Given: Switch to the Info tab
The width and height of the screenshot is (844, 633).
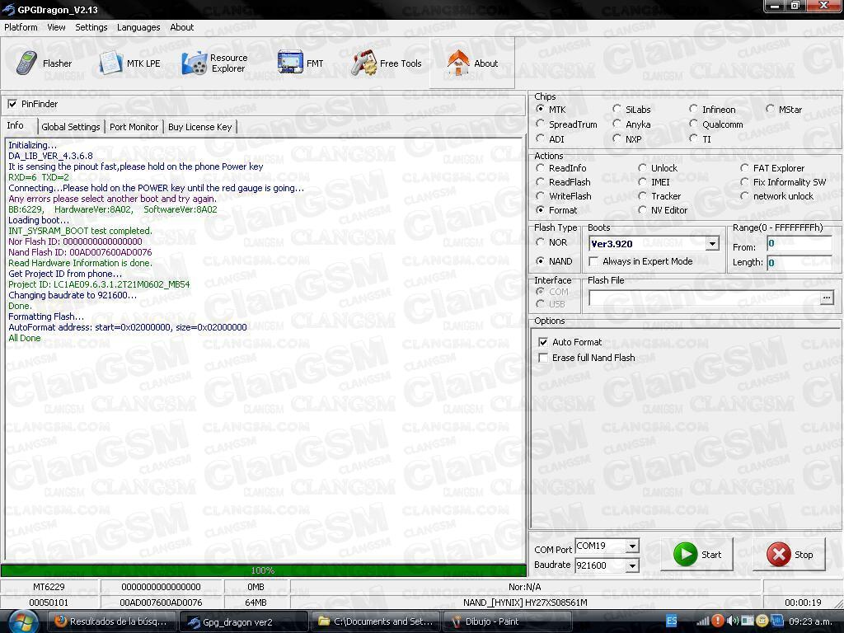Looking at the screenshot, I should (x=15, y=125).
